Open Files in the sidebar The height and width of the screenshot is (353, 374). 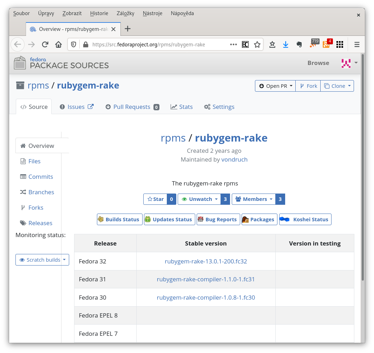click(x=30, y=161)
